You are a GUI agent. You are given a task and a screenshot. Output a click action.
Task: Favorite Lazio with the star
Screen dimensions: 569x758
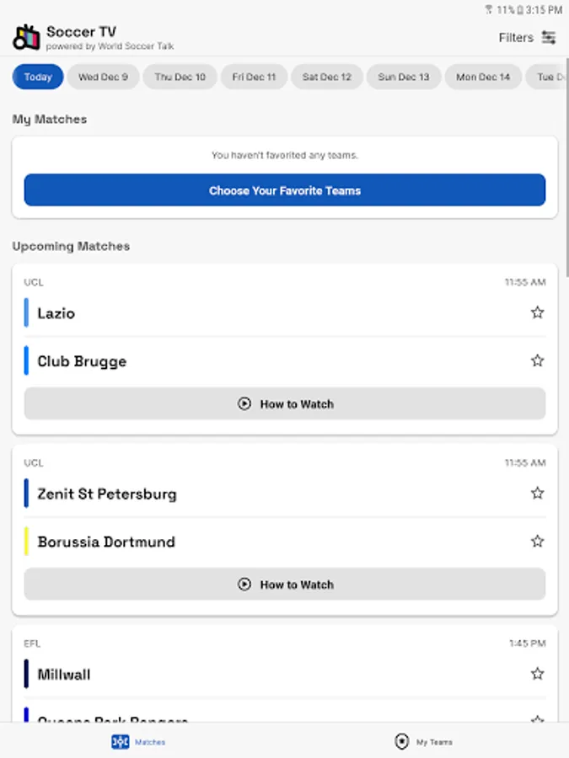coord(537,312)
